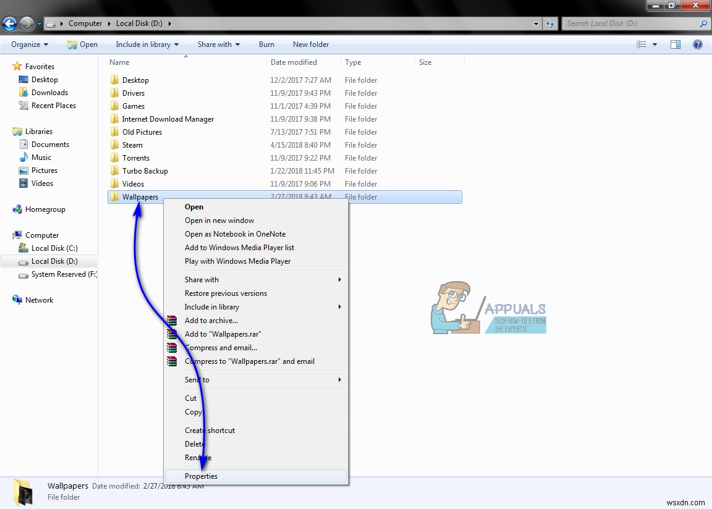Select the Desktop folder in file list
Viewport: 712px width, 509px height.
coord(135,80)
